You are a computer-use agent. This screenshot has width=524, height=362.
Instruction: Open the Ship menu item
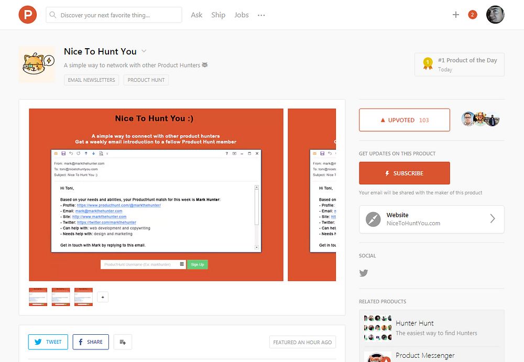[x=218, y=15]
